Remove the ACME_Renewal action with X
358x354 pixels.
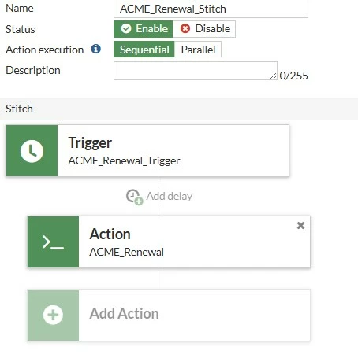(300, 225)
